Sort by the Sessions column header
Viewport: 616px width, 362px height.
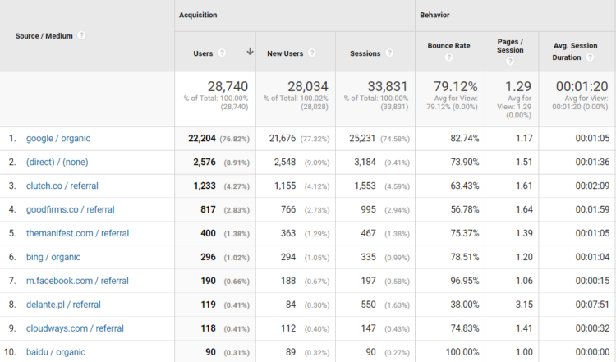(365, 53)
